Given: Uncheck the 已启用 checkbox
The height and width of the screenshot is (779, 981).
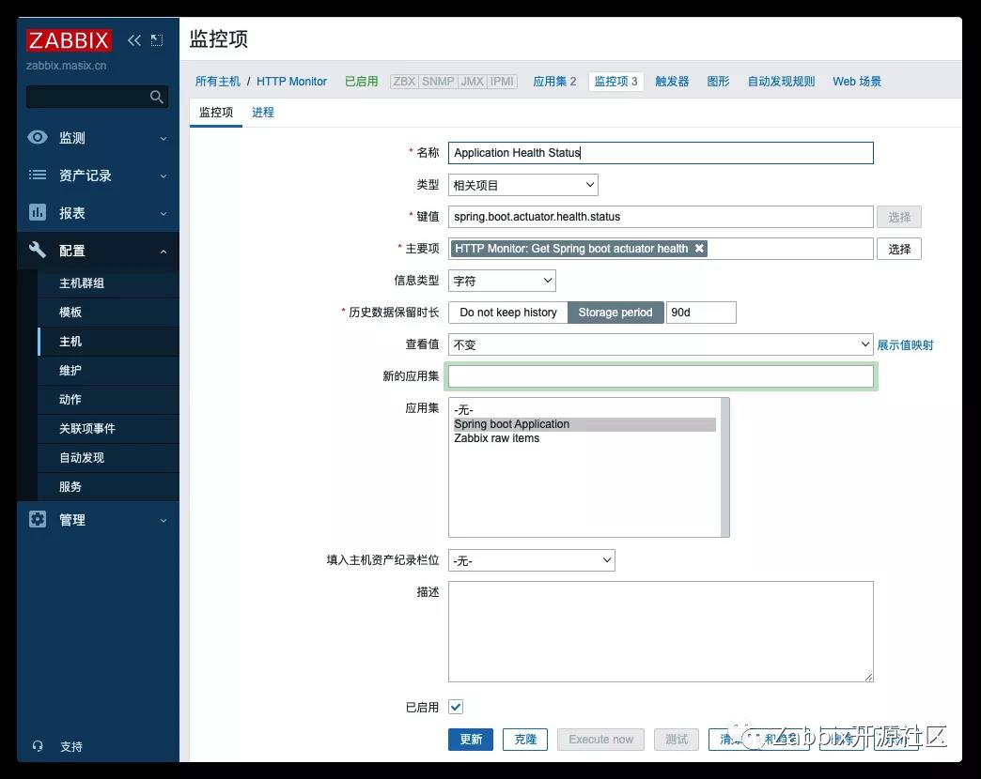Looking at the screenshot, I should tap(456, 707).
